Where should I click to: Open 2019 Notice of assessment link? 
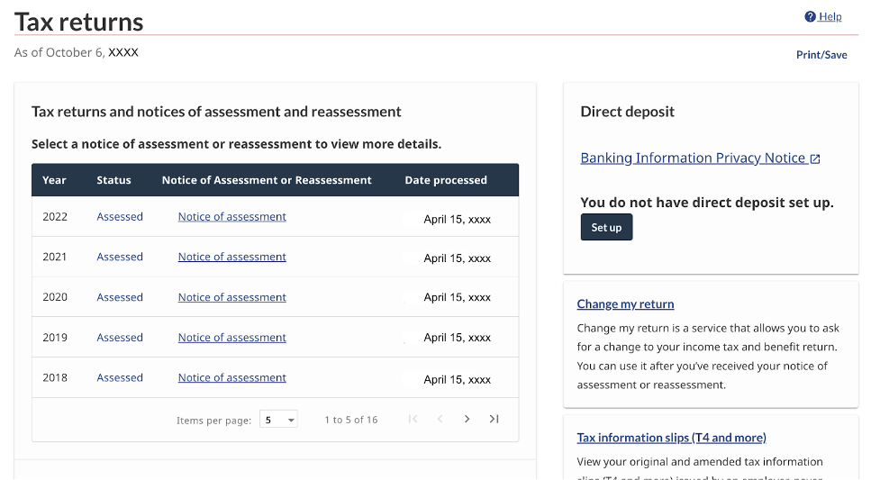coord(231,338)
